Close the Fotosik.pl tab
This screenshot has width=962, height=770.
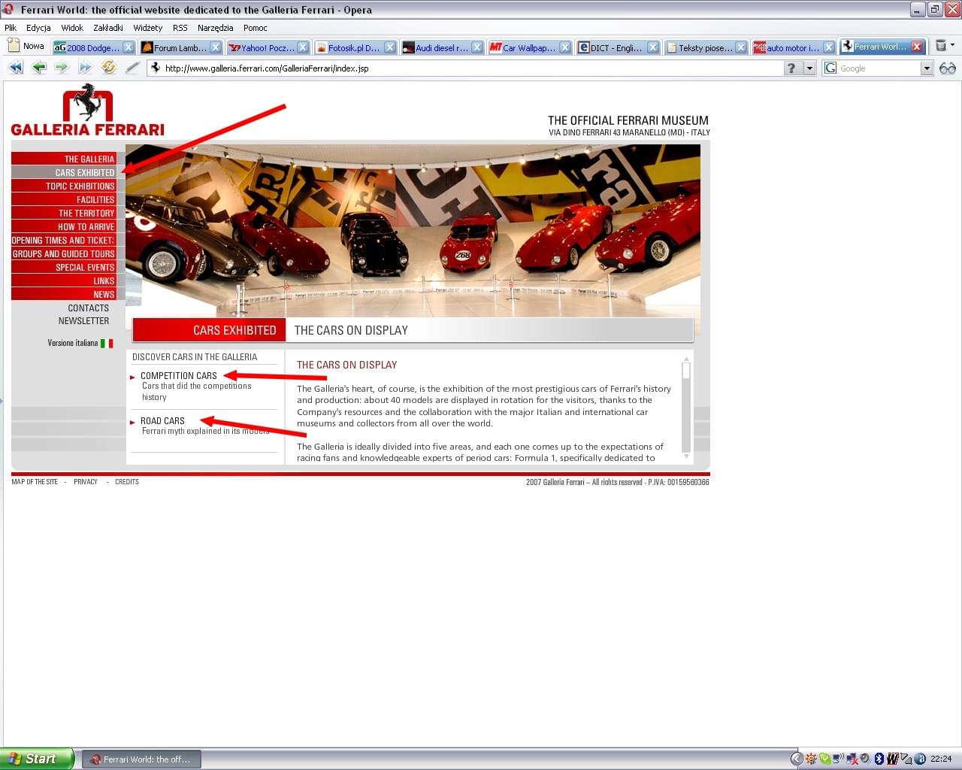[x=390, y=47]
